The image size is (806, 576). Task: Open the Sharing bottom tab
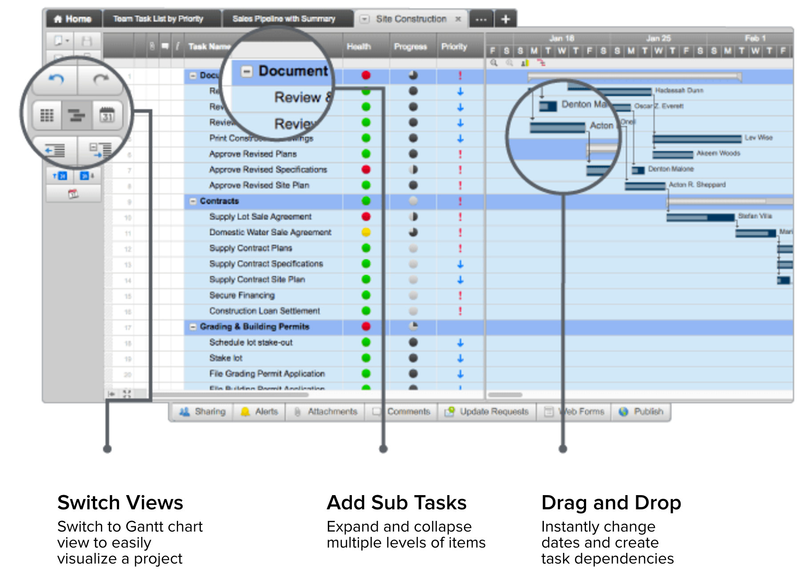click(202, 412)
